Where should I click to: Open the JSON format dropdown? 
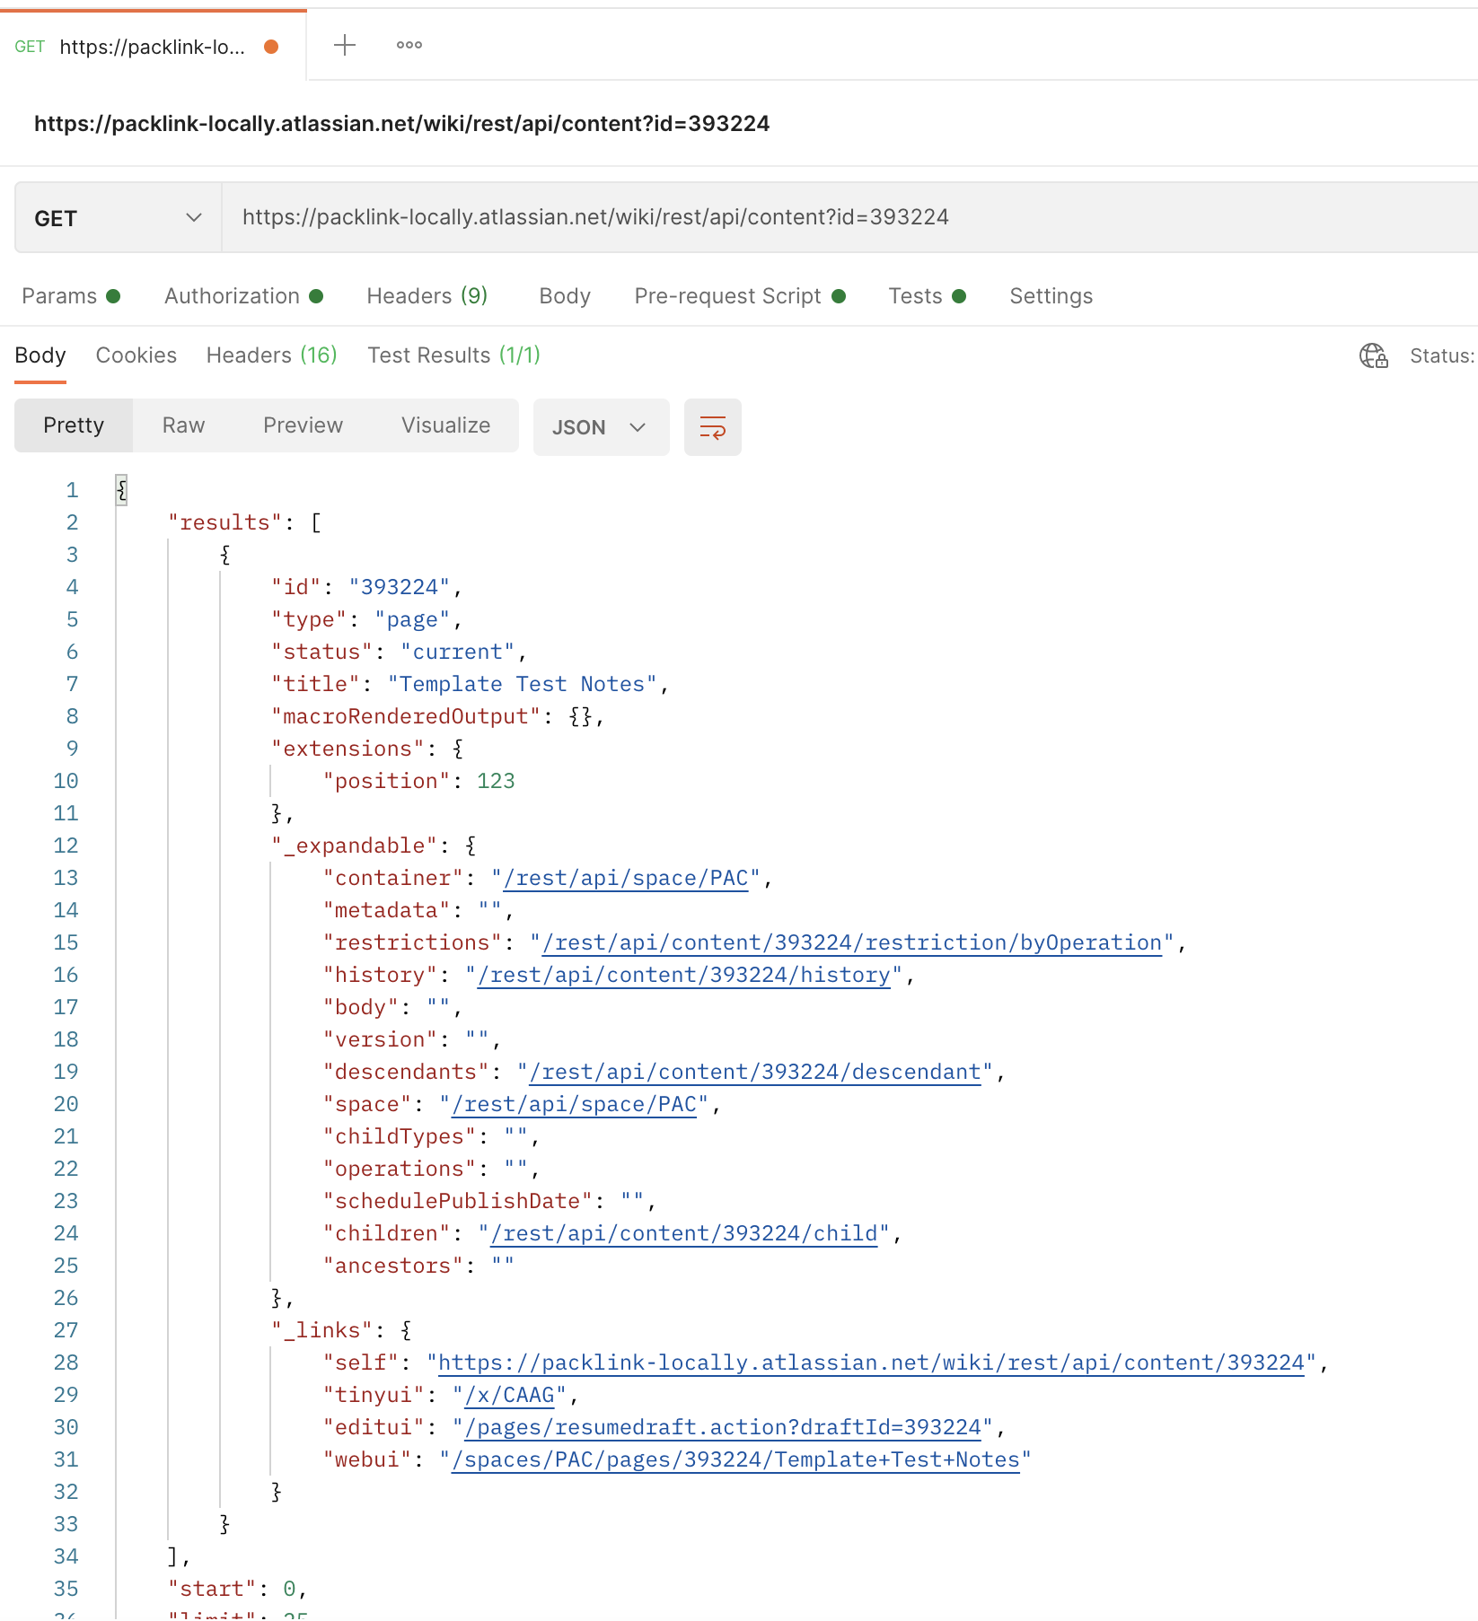point(601,427)
